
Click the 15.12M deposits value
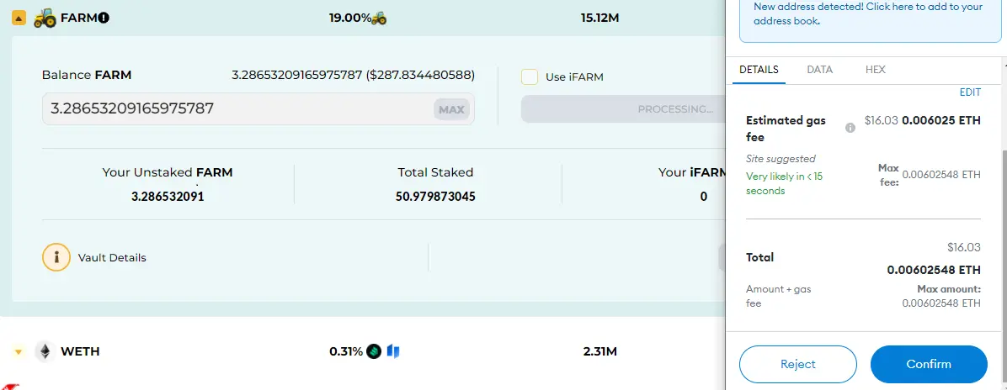(599, 18)
